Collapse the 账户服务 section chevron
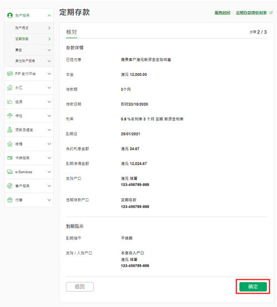Image resolution: width=277 pixels, height=307 pixels. [49, 16]
